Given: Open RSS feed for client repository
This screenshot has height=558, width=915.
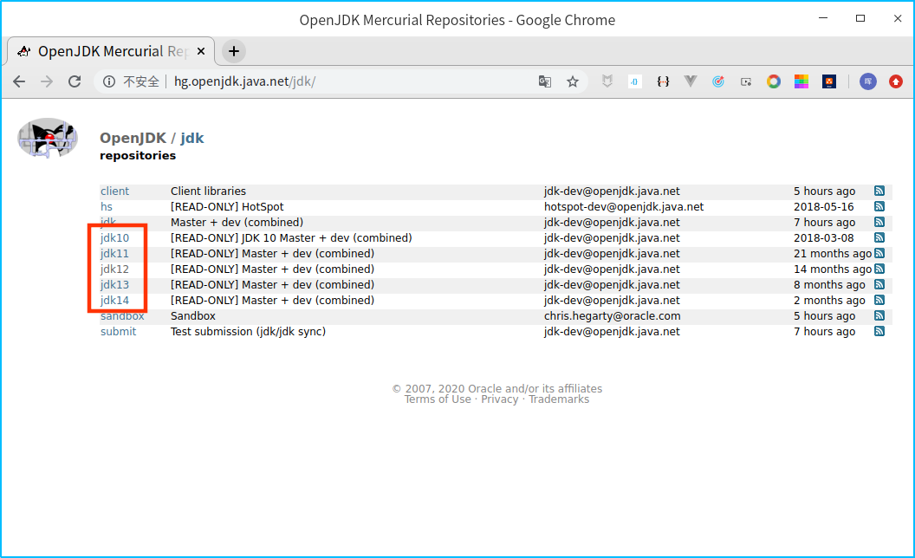Looking at the screenshot, I should tap(879, 191).
